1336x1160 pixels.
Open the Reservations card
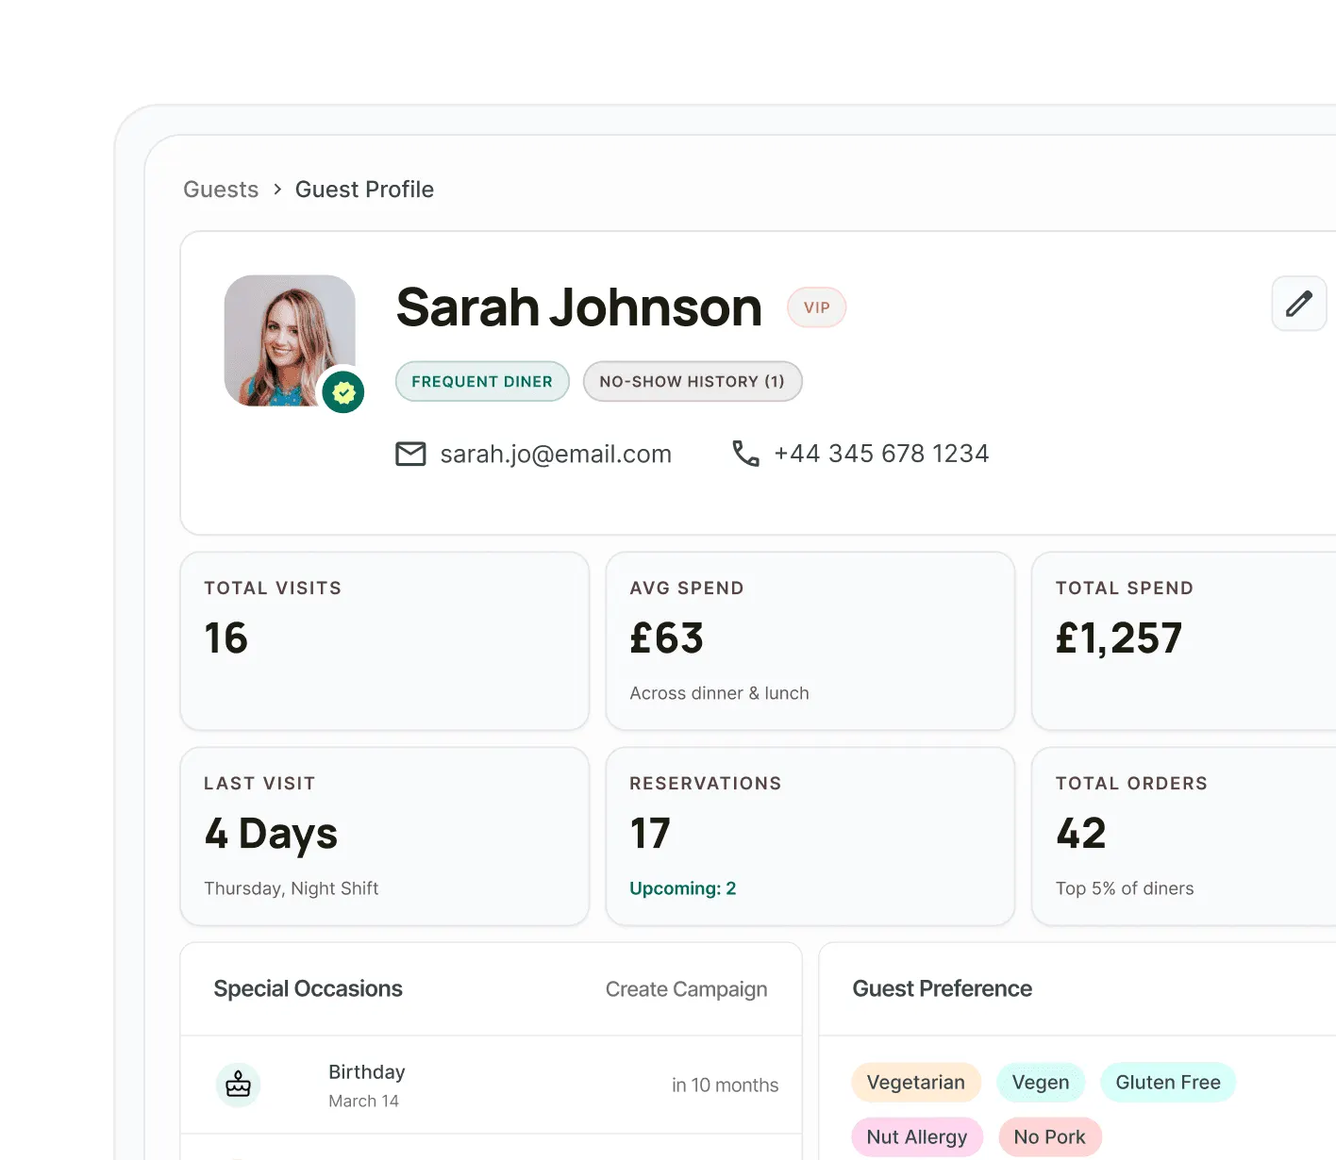[810, 837]
